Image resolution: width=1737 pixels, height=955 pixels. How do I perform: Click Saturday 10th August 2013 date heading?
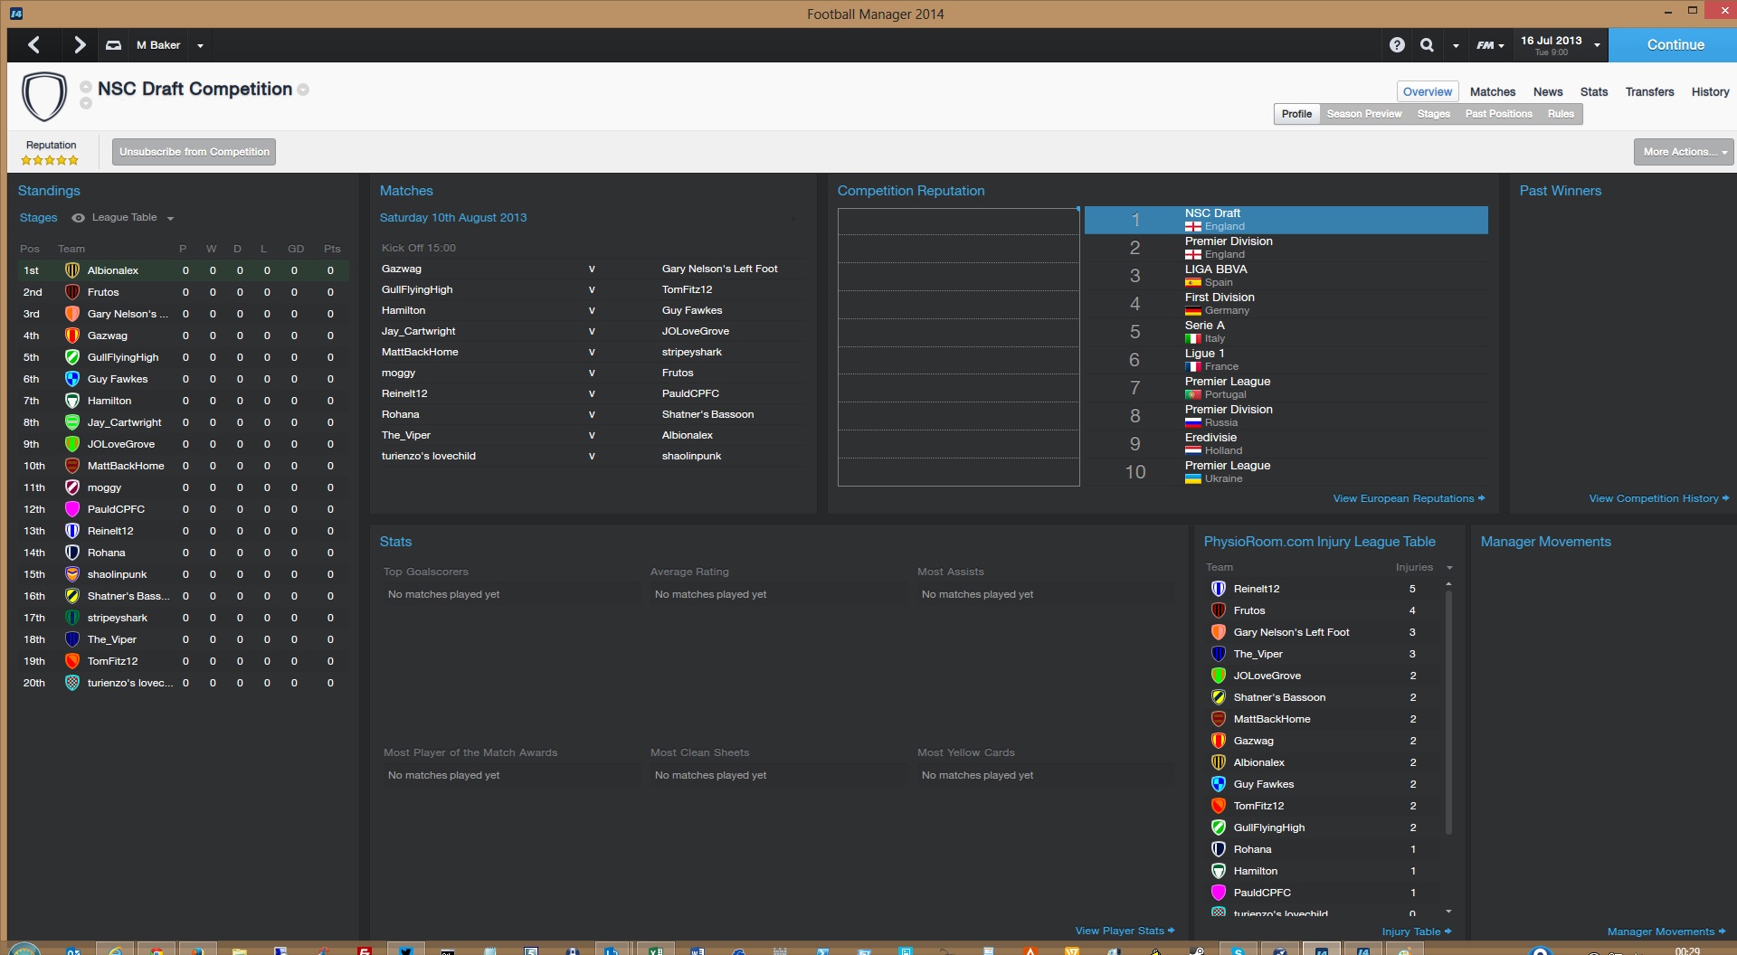pyautogui.click(x=452, y=218)
